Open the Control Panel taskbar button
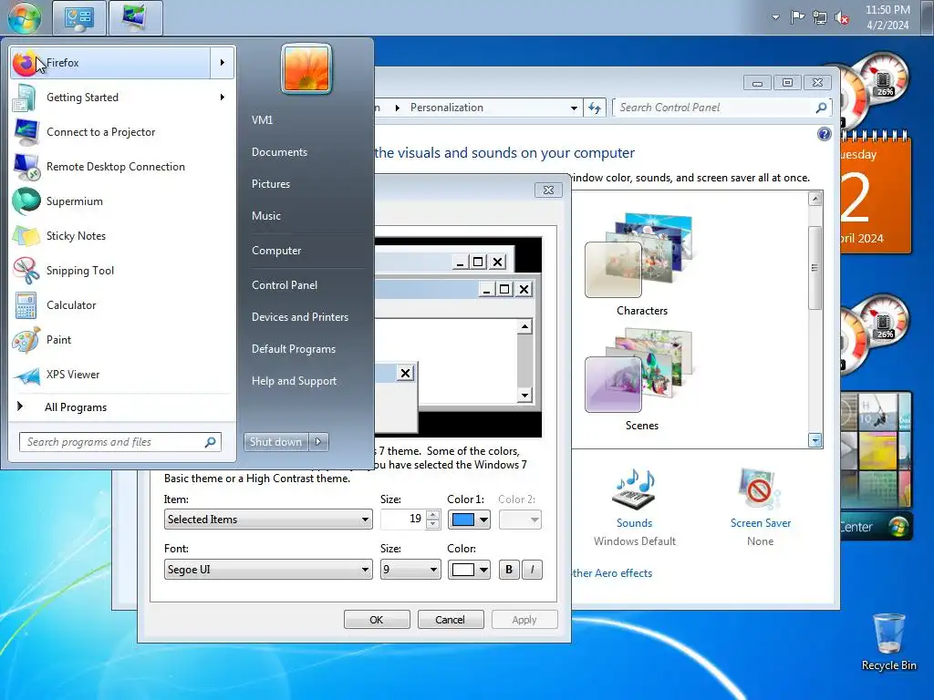Image resolution: width=934 pixels, height=700 pixels. coord(79,17)
